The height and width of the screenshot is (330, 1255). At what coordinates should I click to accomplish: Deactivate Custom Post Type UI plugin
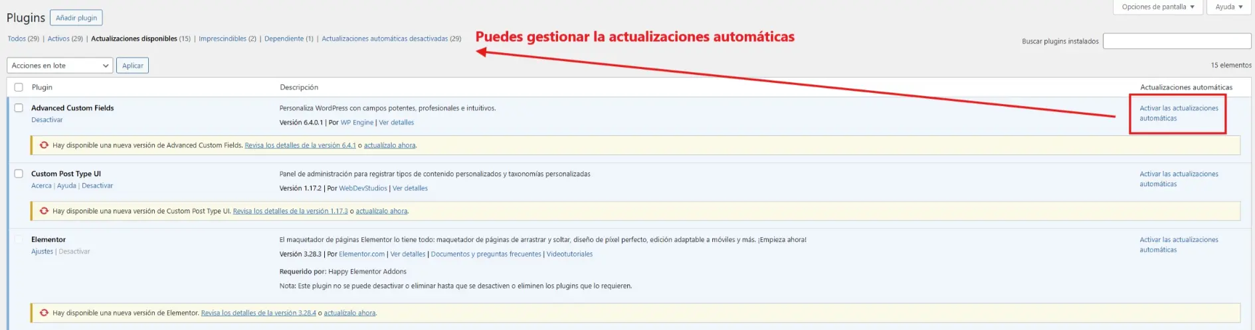pos(97,186)
